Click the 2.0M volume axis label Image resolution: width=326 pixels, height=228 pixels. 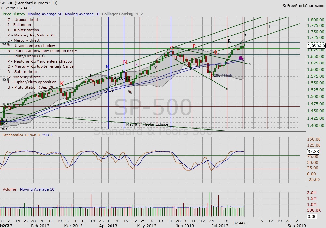pos(312,193)
